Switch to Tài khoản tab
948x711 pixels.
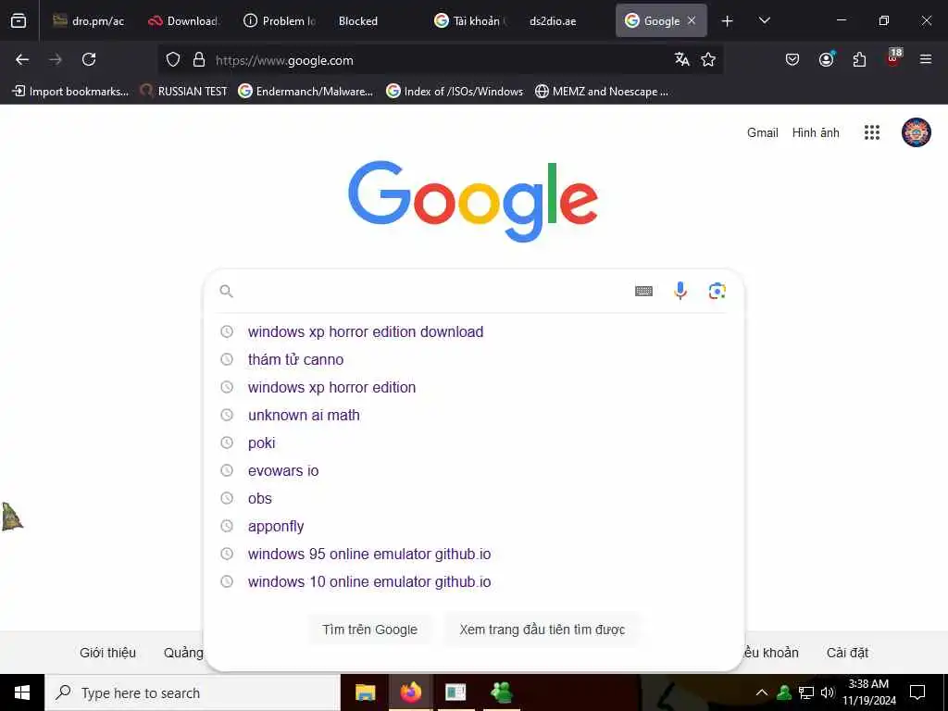[x=469, y=20]
